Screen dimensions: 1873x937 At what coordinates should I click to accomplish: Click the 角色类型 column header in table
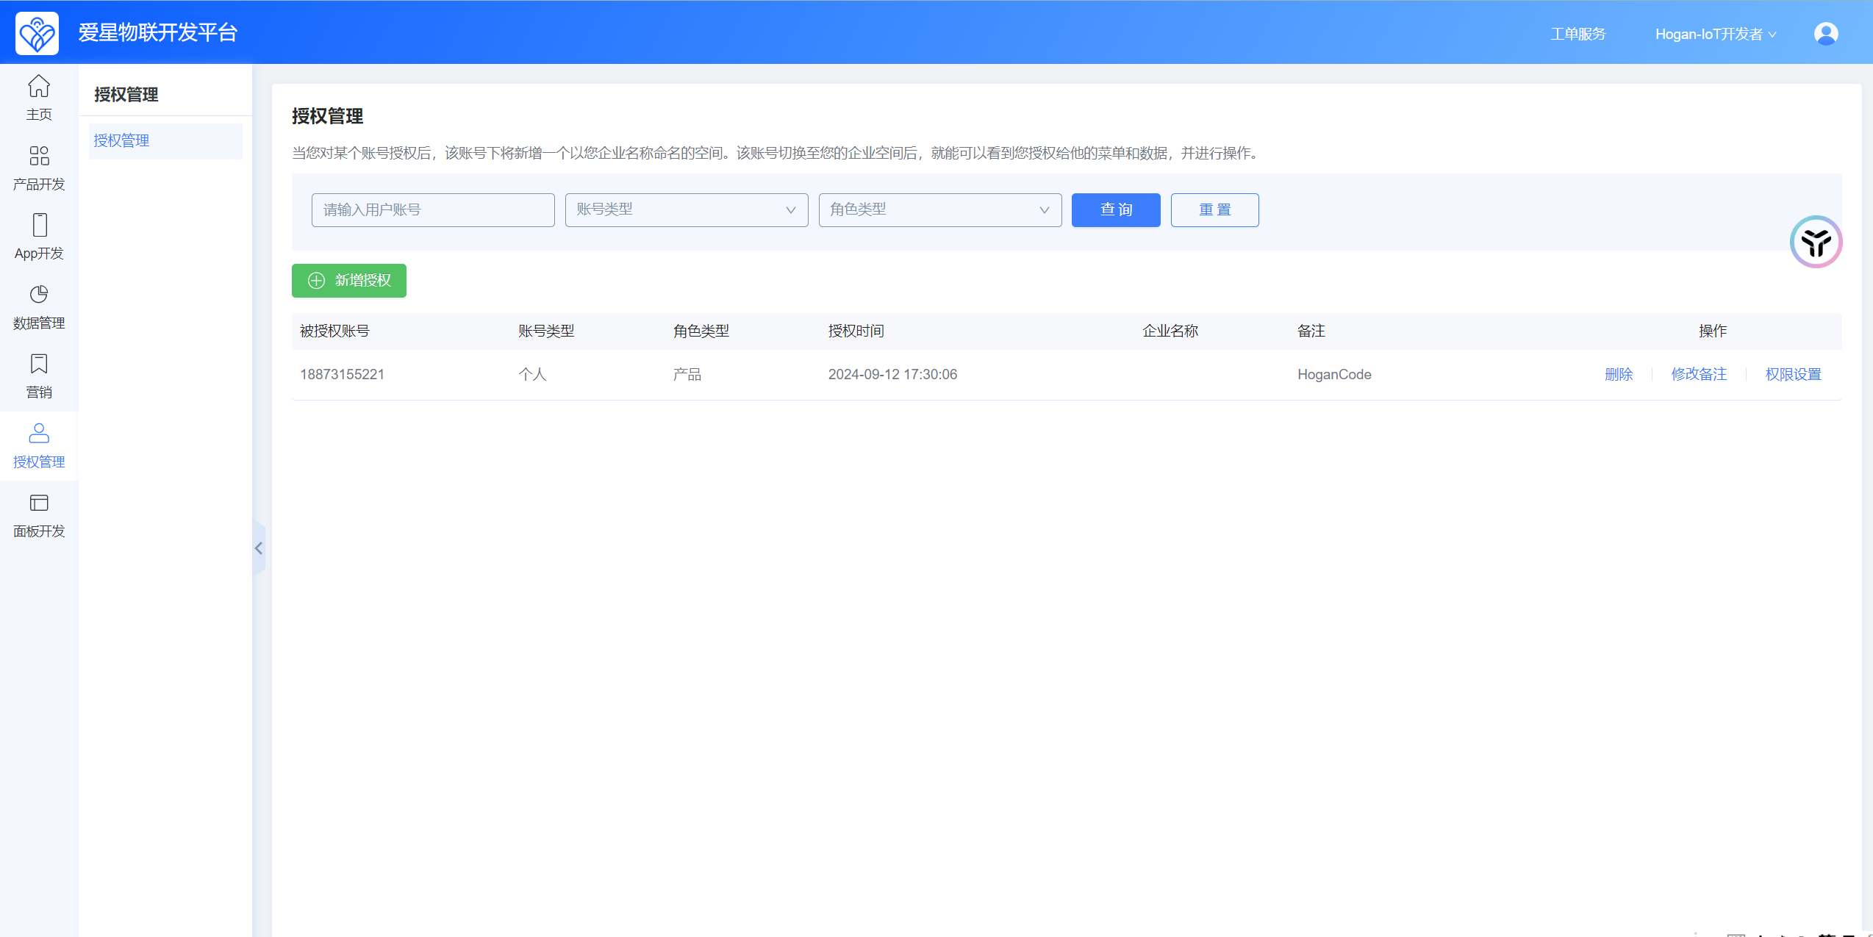tap(701, 331)
